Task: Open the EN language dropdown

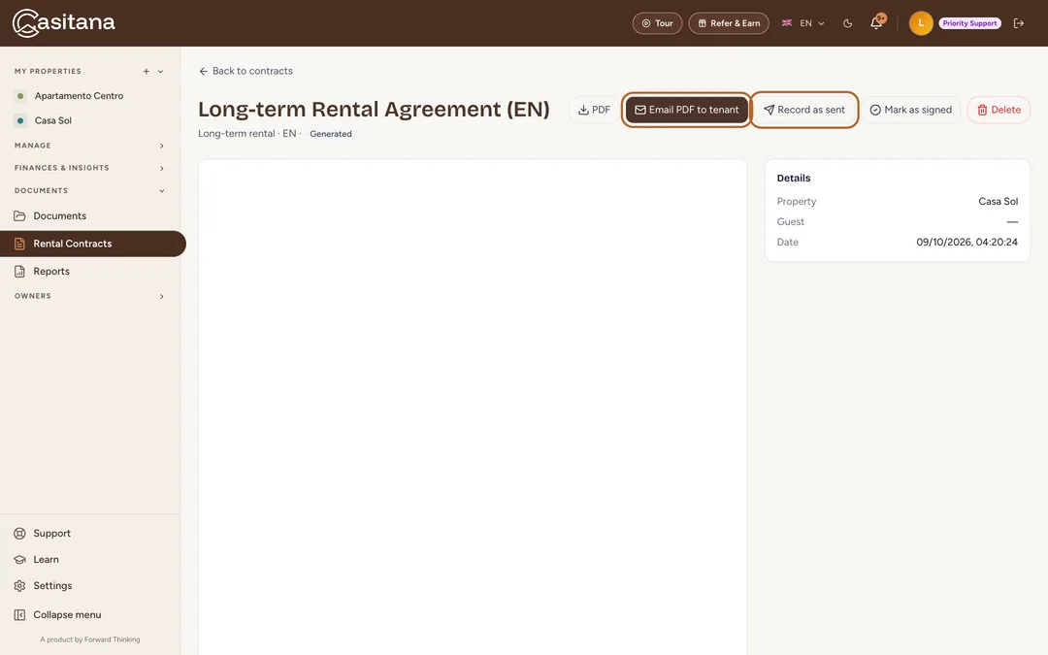Action: pos(802,23)
